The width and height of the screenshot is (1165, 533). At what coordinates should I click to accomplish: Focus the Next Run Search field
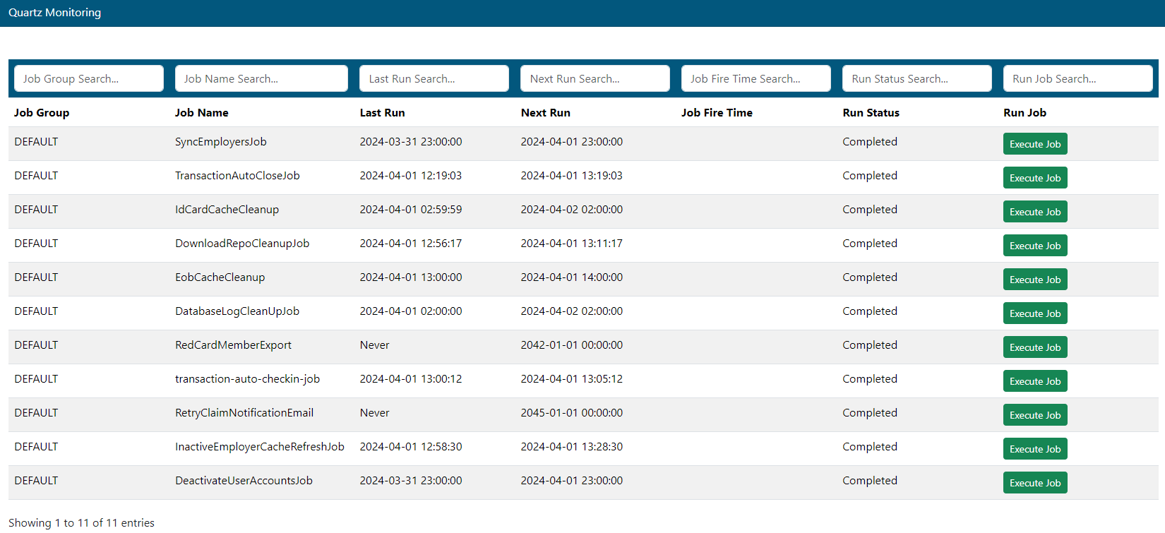[595, 78]
